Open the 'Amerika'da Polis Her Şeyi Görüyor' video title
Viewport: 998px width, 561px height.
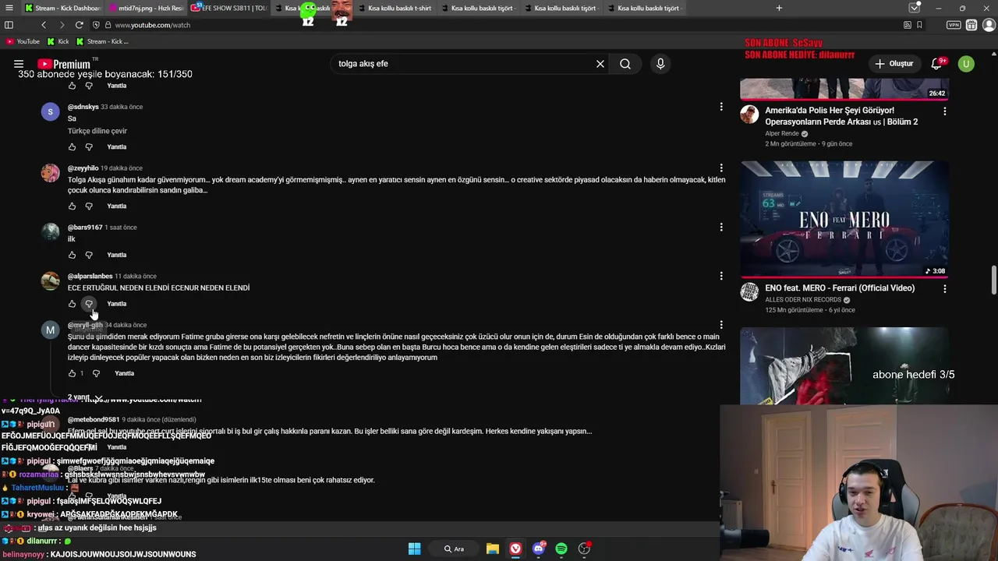click(x=841, y=116)
